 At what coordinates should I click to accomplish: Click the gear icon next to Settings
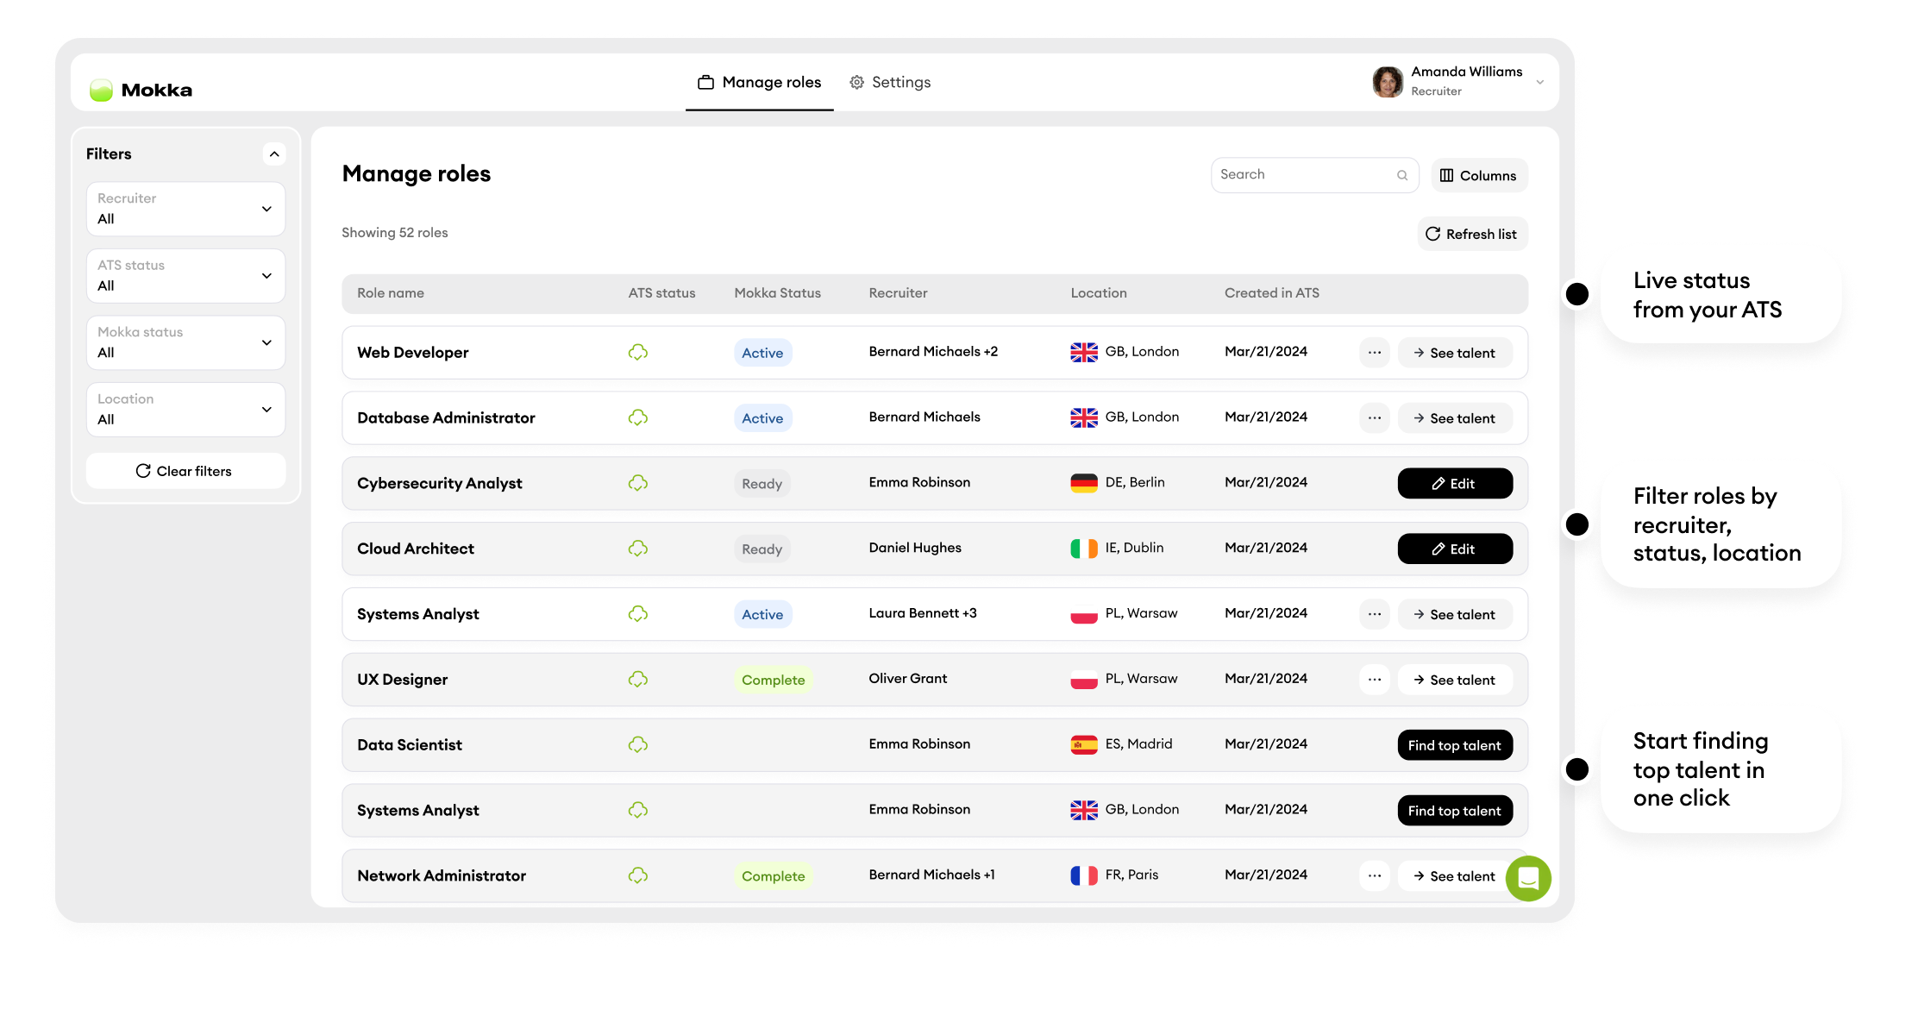click(x=856, y=81)
